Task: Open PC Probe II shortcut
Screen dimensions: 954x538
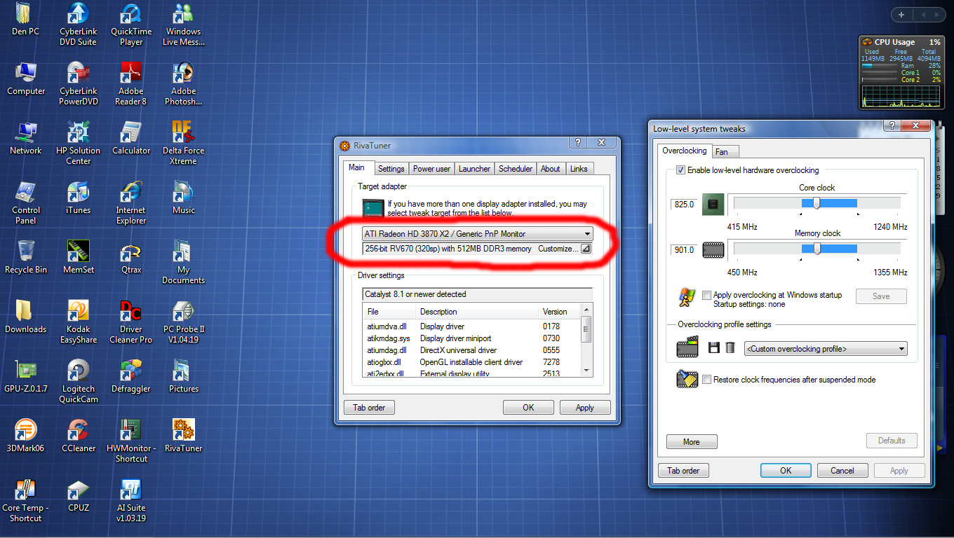Action: click(184, 322)
